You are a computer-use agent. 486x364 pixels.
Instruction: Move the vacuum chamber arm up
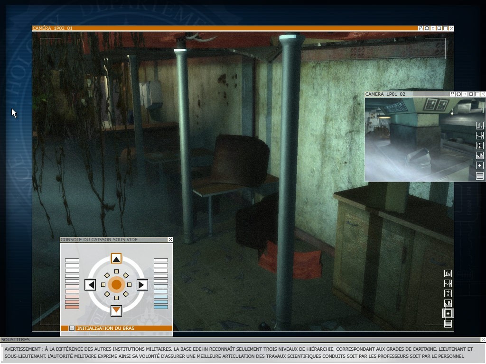(x=116, y=259)
